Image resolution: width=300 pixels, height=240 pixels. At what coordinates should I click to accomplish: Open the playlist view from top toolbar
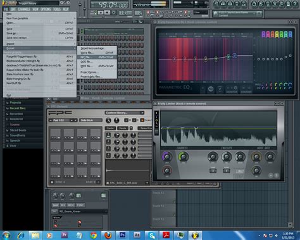[x=216, y=4]
